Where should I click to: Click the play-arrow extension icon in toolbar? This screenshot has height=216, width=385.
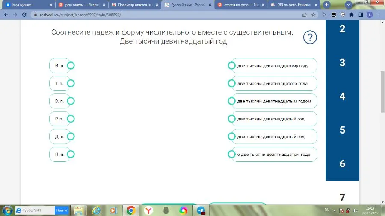pyautogui.click(x=324, y=15)
